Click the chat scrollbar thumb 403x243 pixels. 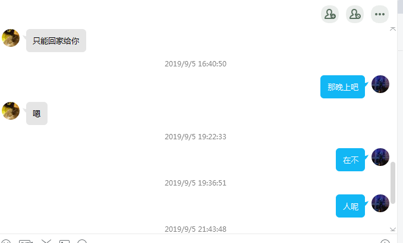[x=393, y=183]
